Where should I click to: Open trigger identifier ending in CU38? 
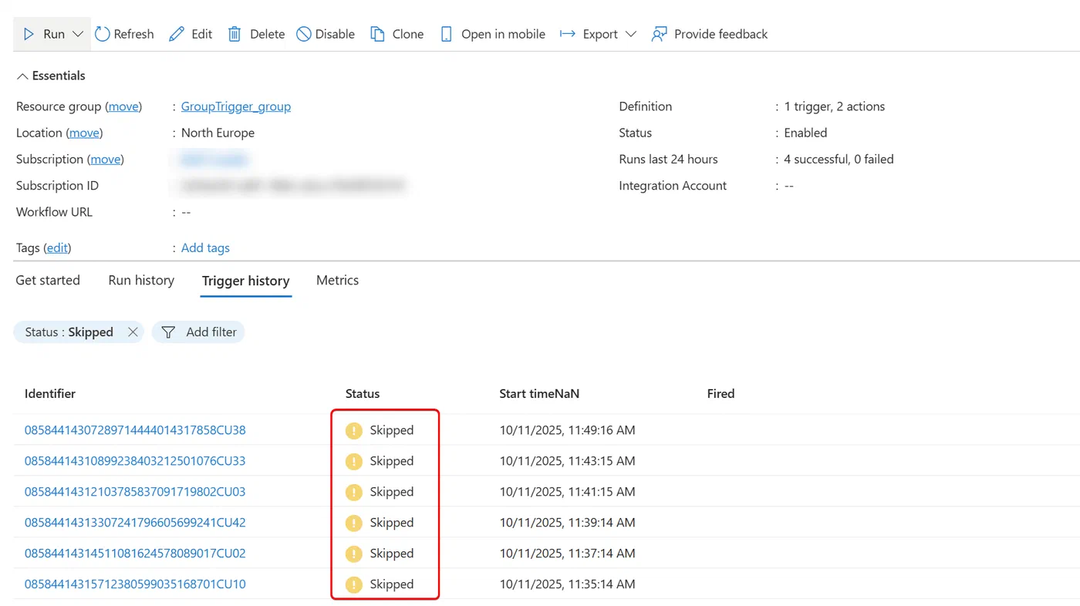click(135, 430)
